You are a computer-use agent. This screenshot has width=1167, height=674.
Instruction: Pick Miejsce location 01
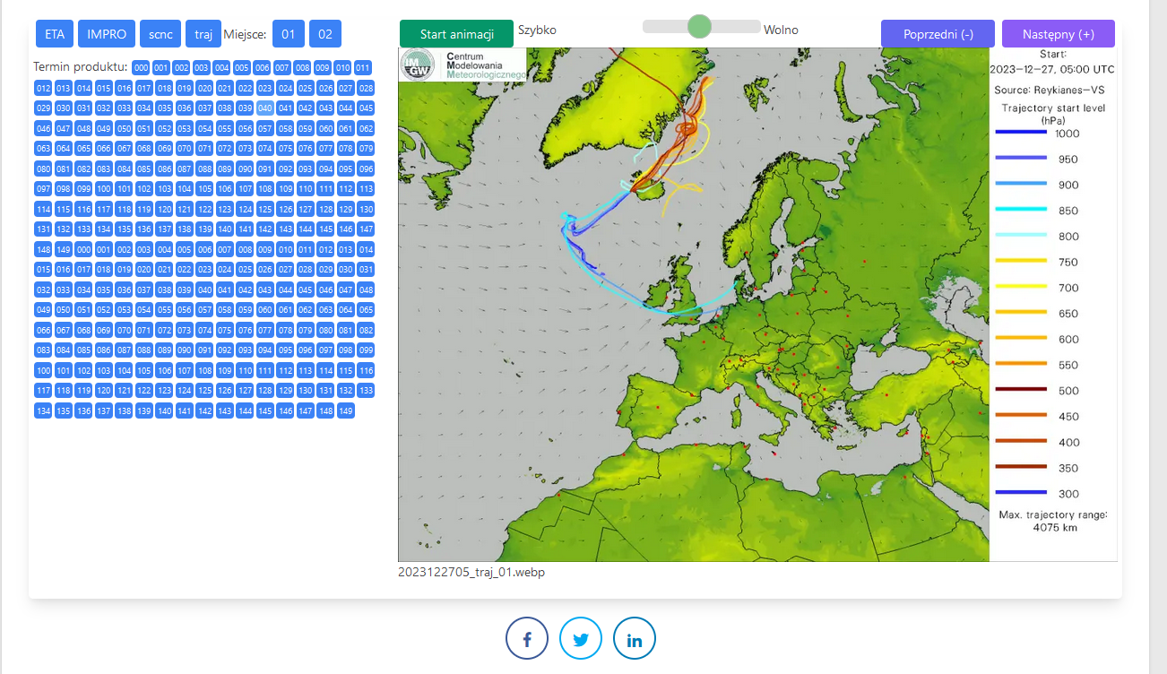(288, 34)
